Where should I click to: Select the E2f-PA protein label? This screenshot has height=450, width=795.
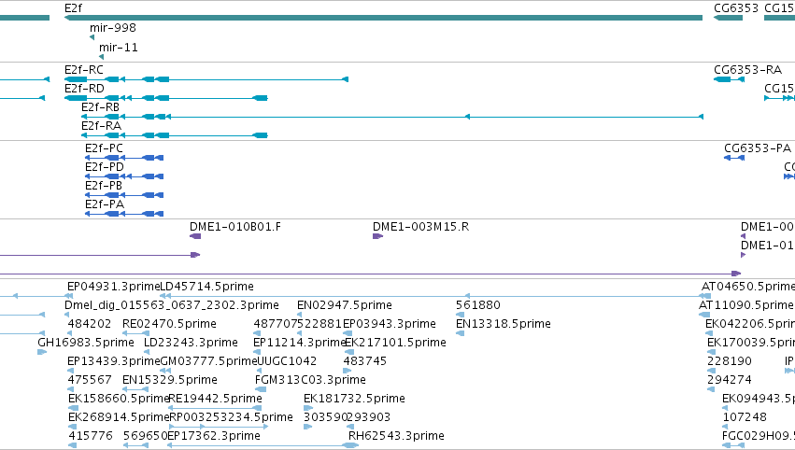coord(105,204)
